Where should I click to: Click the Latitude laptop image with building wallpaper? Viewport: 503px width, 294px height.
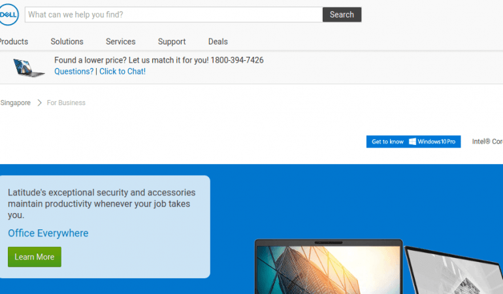point(329,267)
